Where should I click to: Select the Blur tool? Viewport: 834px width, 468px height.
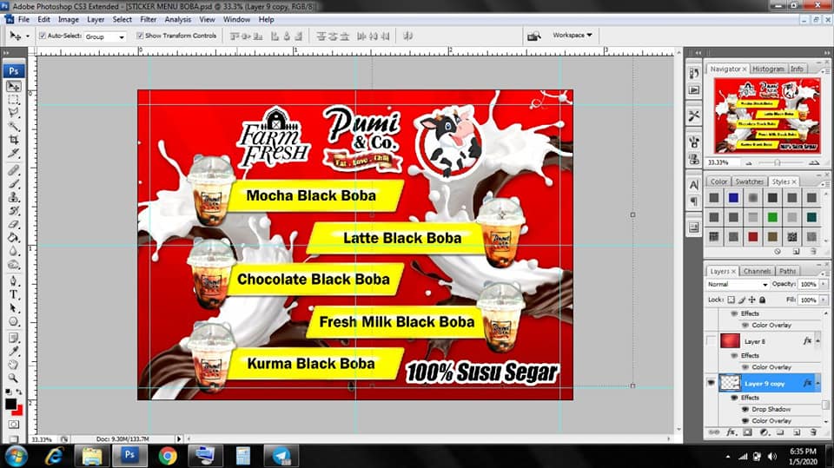coord(14,250)
